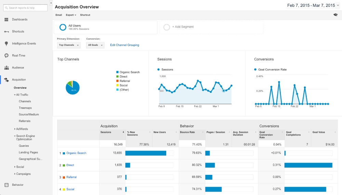Click the search magnifier icon
Screen dimensions: 342x195
coord(6,8)
